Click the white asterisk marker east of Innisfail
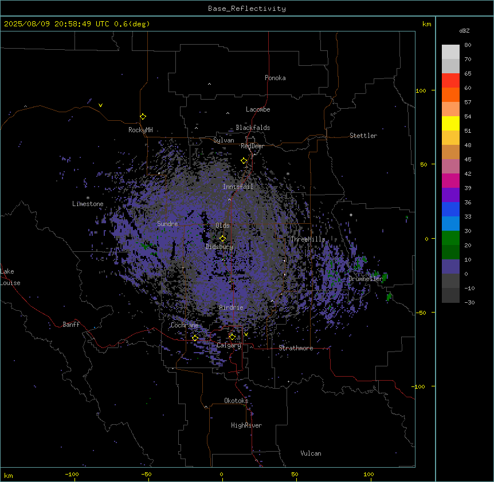The width and height of the screenshot is (494, 482). [x=288, y=173]
